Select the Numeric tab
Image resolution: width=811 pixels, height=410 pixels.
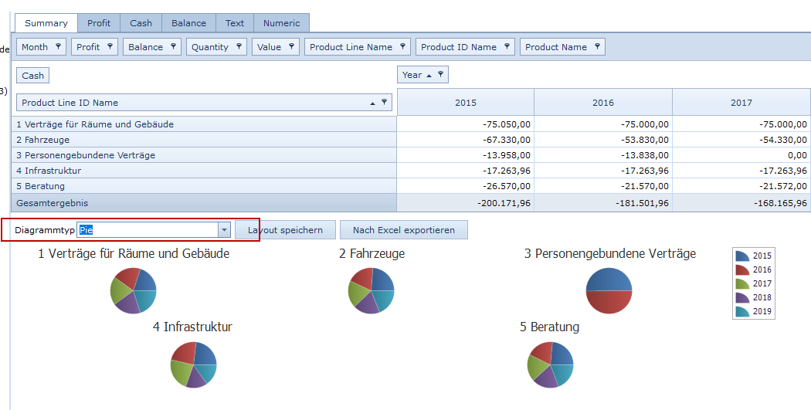coord(281,23)
